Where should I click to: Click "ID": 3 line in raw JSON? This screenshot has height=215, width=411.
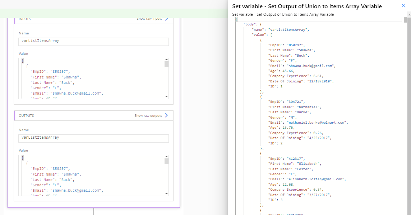click(275, 200)
